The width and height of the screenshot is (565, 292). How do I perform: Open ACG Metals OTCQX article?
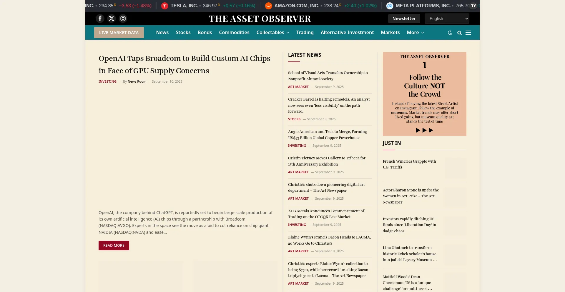[326, 214]
